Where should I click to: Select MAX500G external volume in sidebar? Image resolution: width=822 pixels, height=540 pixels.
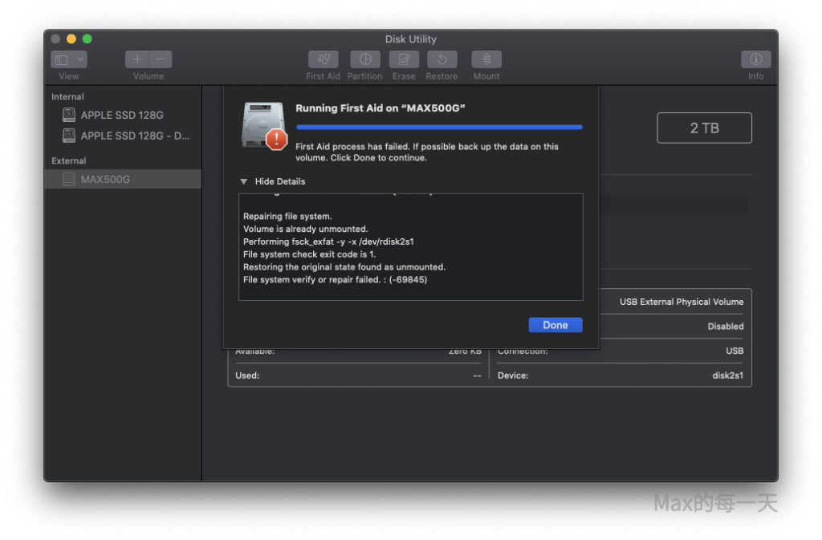[x=105, y=179]
